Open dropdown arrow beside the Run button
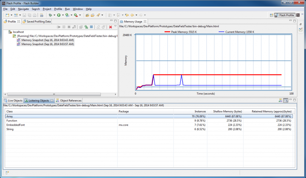Viewport: 306px width, 178px height. click(x=63, y=15)
